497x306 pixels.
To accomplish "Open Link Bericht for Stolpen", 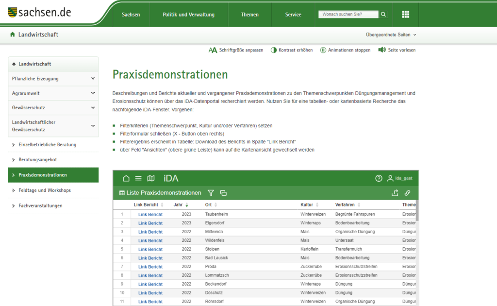I will [150, 249].
